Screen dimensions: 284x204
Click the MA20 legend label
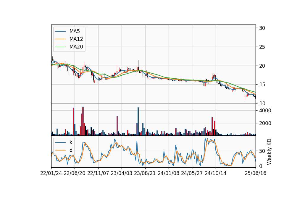[76, 47]
